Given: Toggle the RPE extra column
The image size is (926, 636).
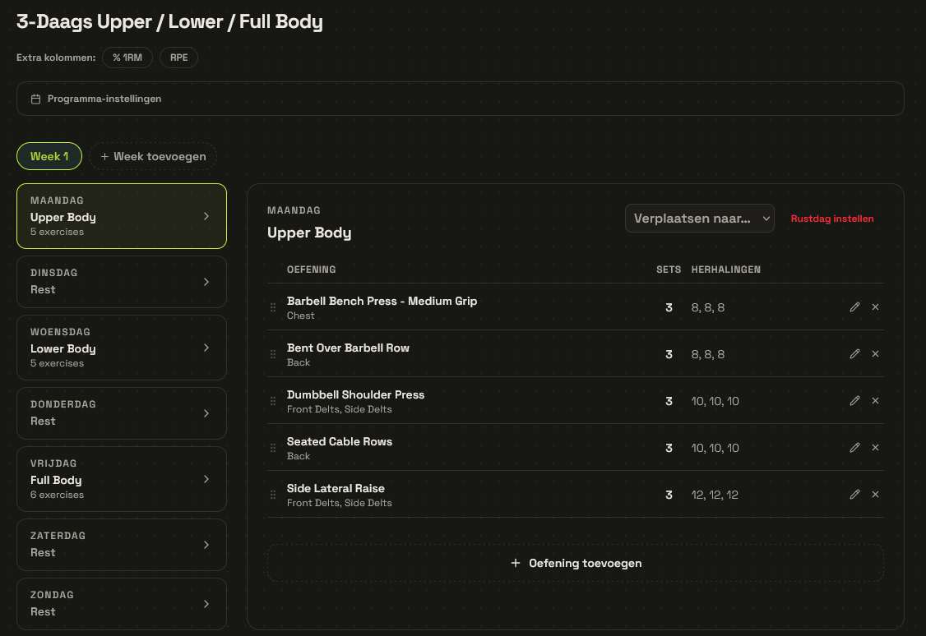Looking at the screenshot, I should [x=179, y=58].
